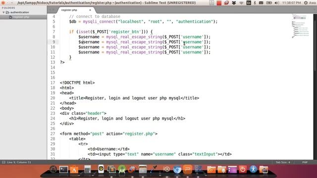Click the Line 9, Column 11 status text

(19, 162)
